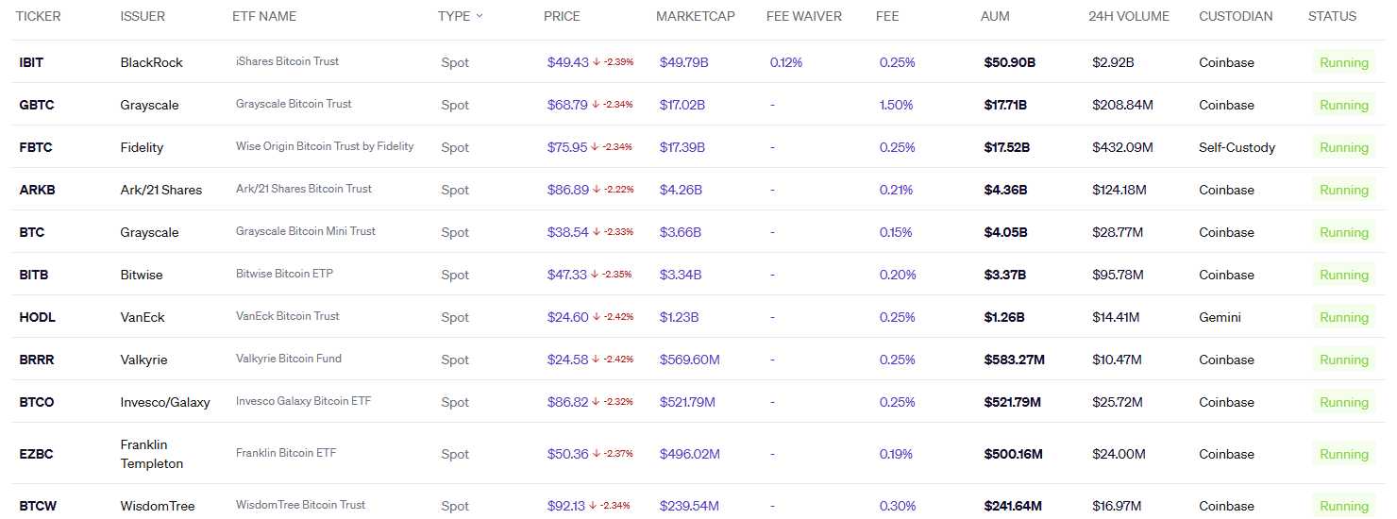Open the GBTC ticker row
The height and width of the screenshot is (519, 1397).
coord(37,105)
